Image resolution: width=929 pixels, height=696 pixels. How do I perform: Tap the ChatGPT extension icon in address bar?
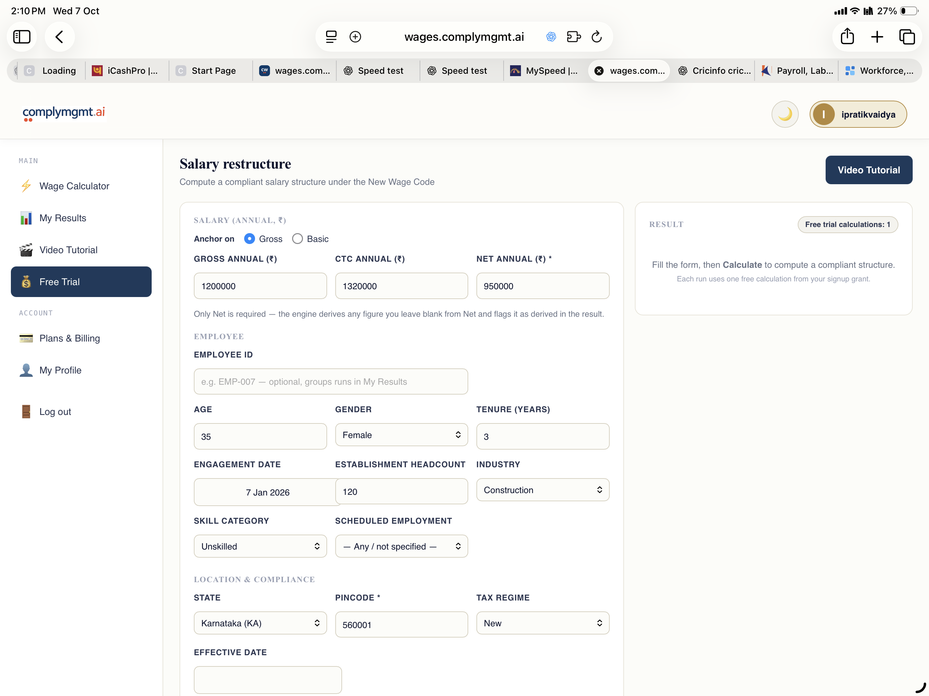coord(551,37)
